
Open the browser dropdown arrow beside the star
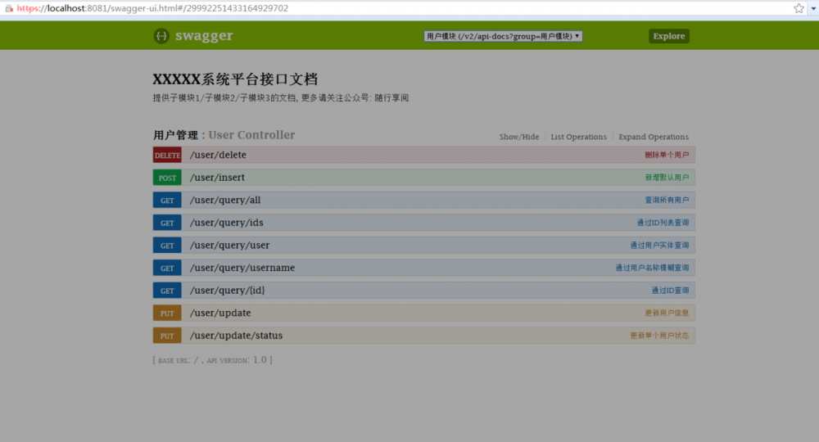[813, 8]
